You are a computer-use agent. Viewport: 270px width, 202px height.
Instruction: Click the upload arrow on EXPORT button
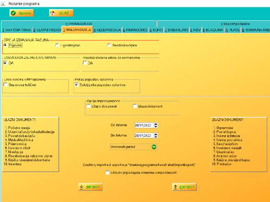pyautogui.click(x=175, y=187)
